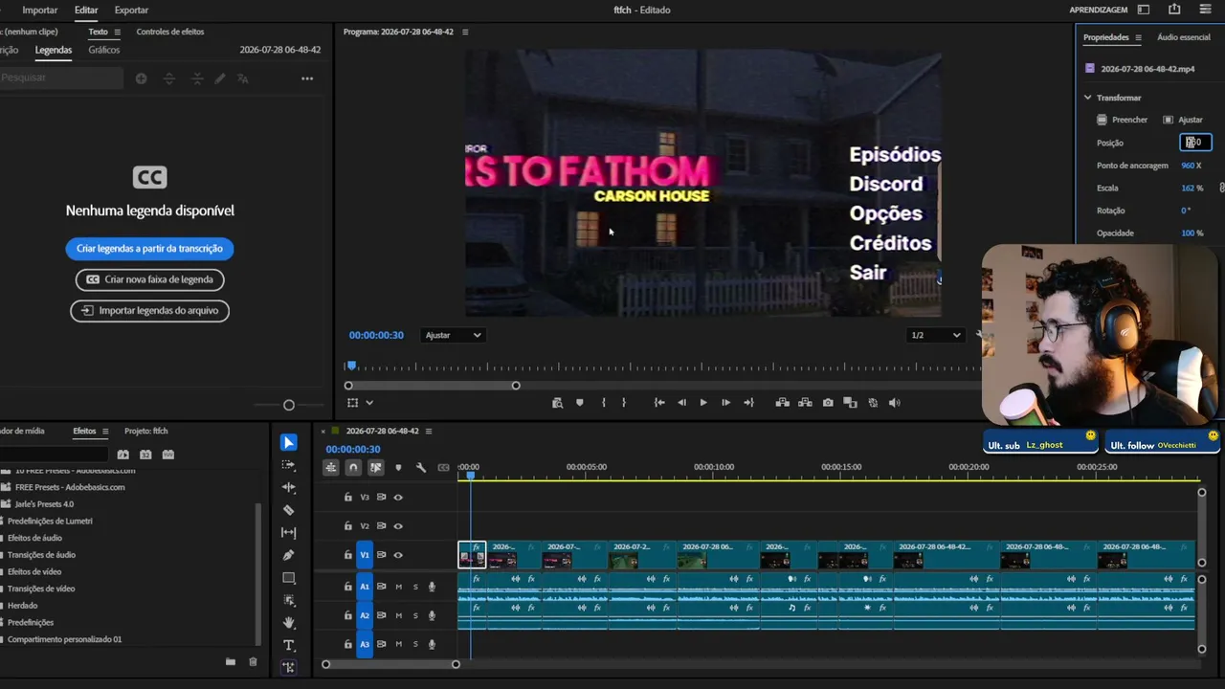The image size is (1225, 689).
Task: Capture a frame with the camera icon
Action: tap(828, 403)
